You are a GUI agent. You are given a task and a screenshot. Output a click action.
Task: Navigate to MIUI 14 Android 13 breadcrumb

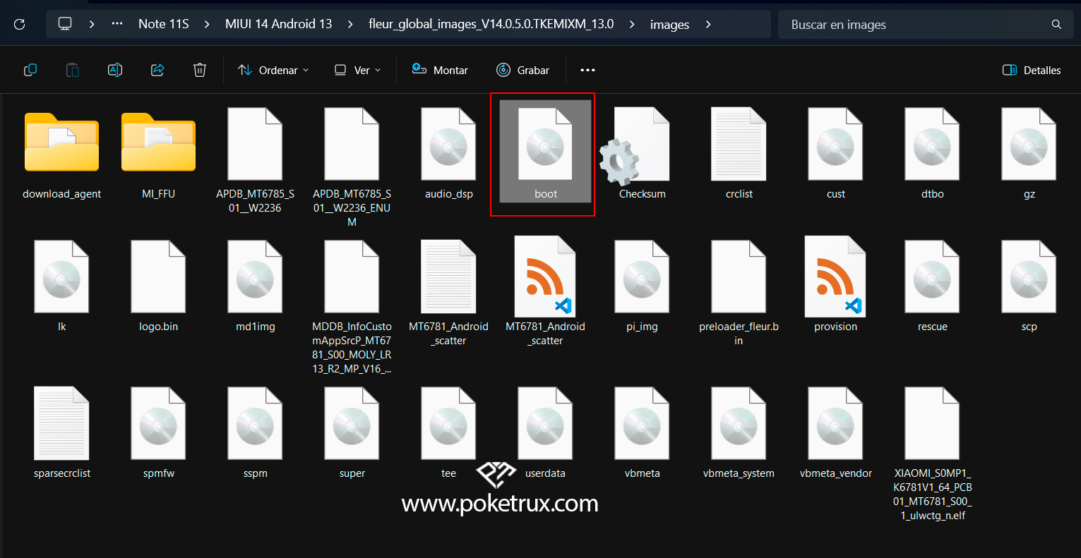(279, 24)
